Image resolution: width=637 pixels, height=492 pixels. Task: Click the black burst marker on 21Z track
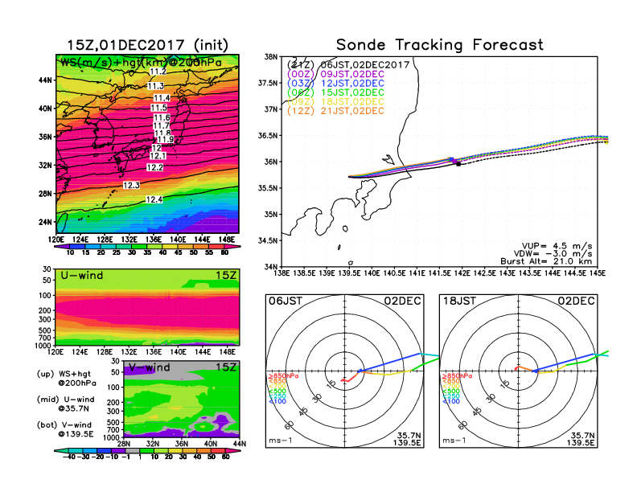(458, 164)
